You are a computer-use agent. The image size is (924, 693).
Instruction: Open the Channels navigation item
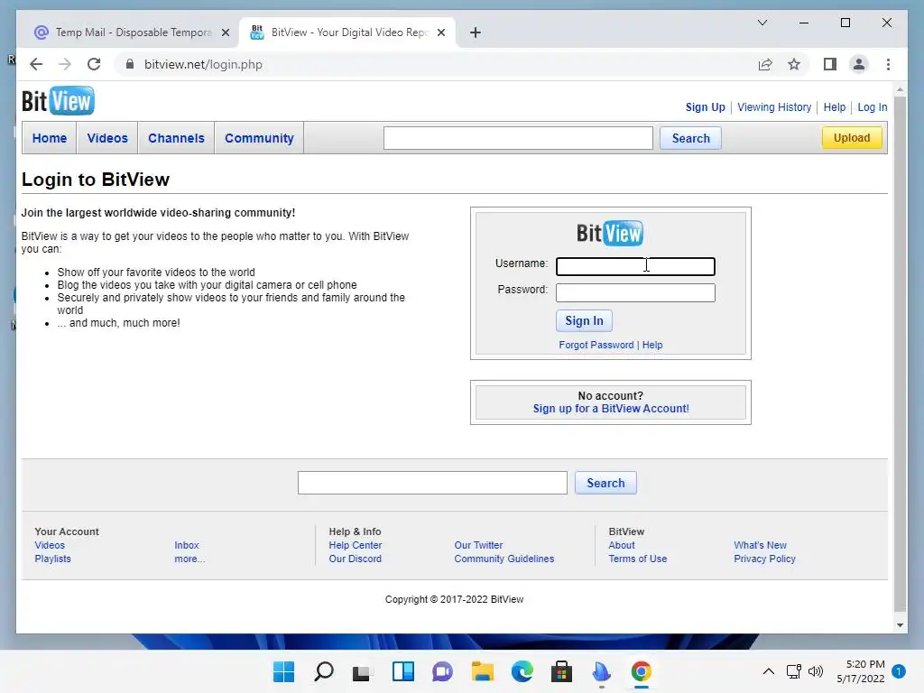pyautogui.click(x=176, y=138)
